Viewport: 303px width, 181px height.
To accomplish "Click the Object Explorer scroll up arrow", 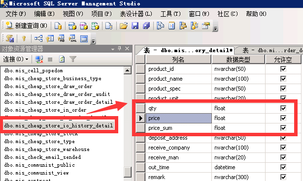I will 127,70.
